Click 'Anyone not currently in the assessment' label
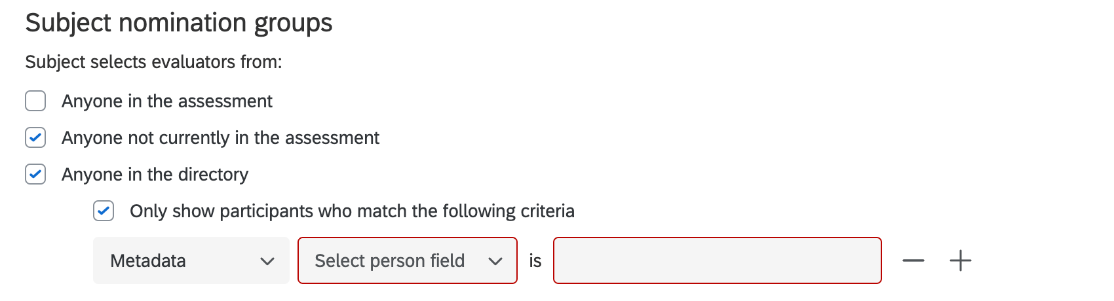 click(220, 138)
